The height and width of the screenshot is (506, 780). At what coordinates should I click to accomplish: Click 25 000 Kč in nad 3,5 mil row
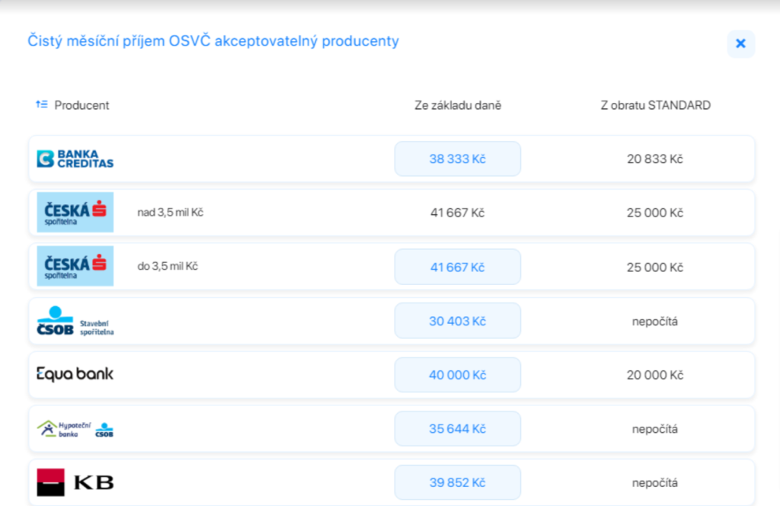point(654,213)
